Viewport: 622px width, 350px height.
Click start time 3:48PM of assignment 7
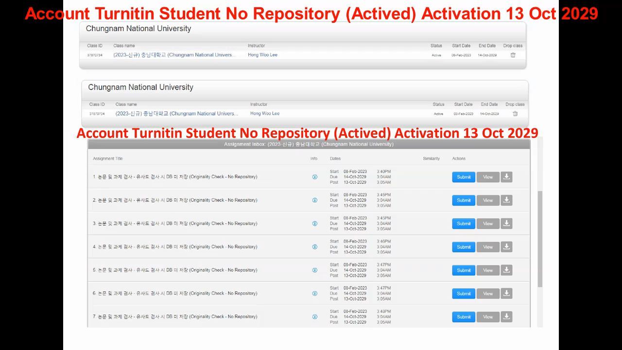coord(383,312)
